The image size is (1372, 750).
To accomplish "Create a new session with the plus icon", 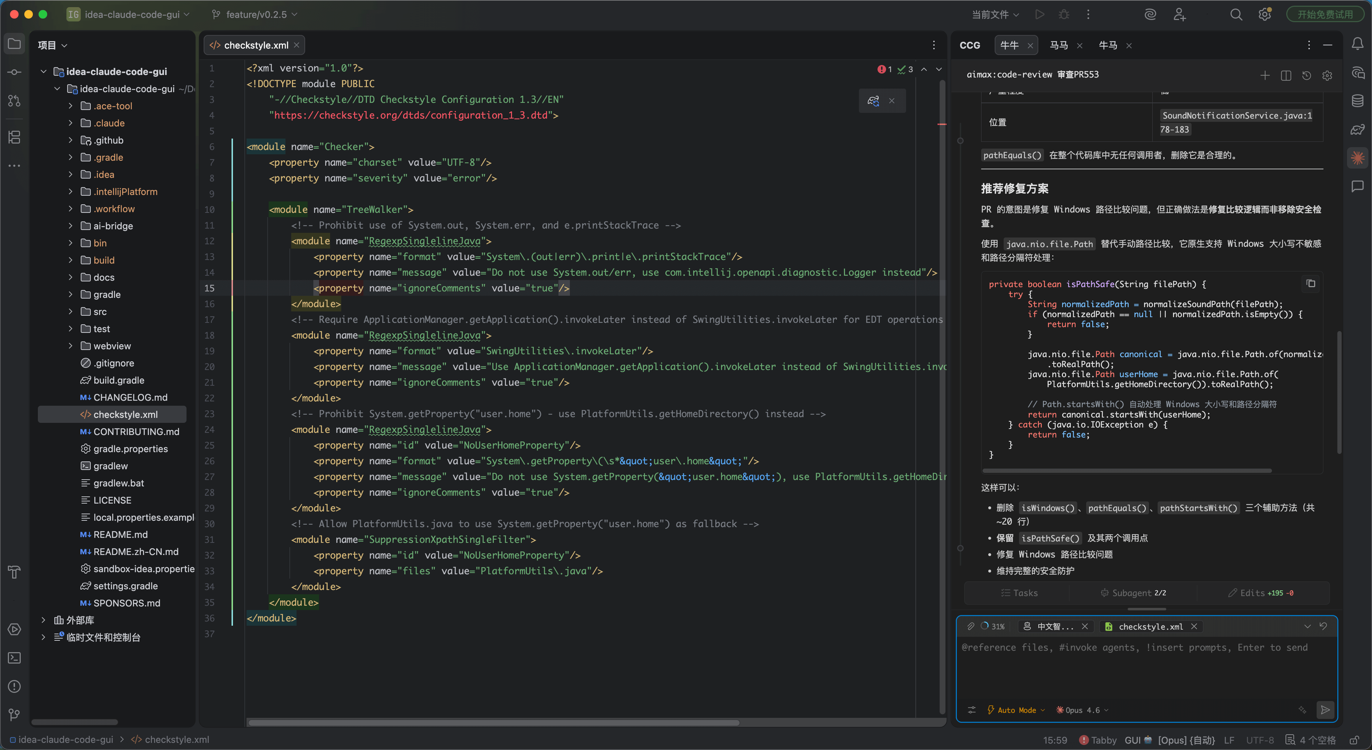I will (x=1266, y=76).
